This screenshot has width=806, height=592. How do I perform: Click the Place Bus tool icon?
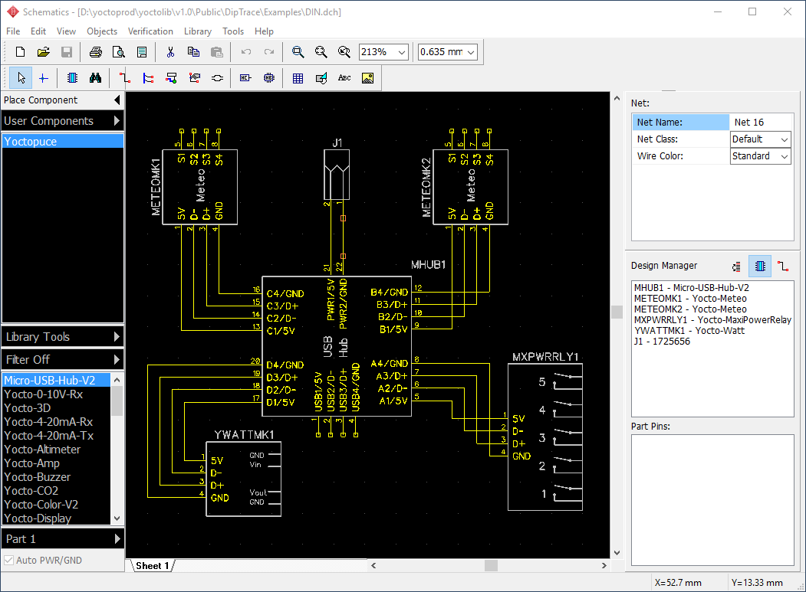pos(148,78)
